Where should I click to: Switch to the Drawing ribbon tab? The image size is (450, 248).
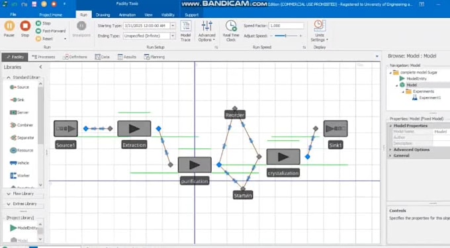coord(103,15)
